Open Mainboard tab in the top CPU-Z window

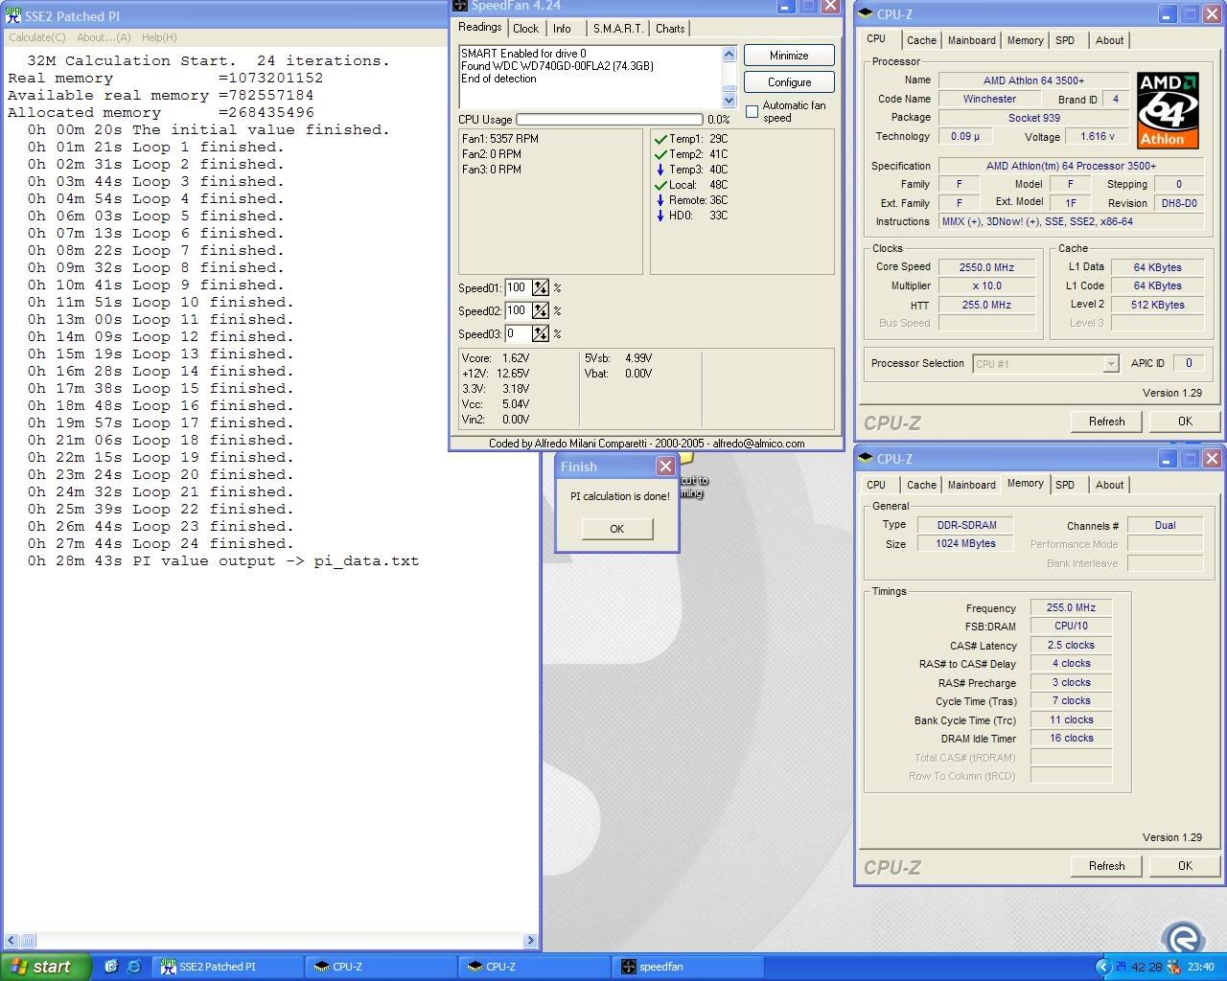tap(971, 40)
